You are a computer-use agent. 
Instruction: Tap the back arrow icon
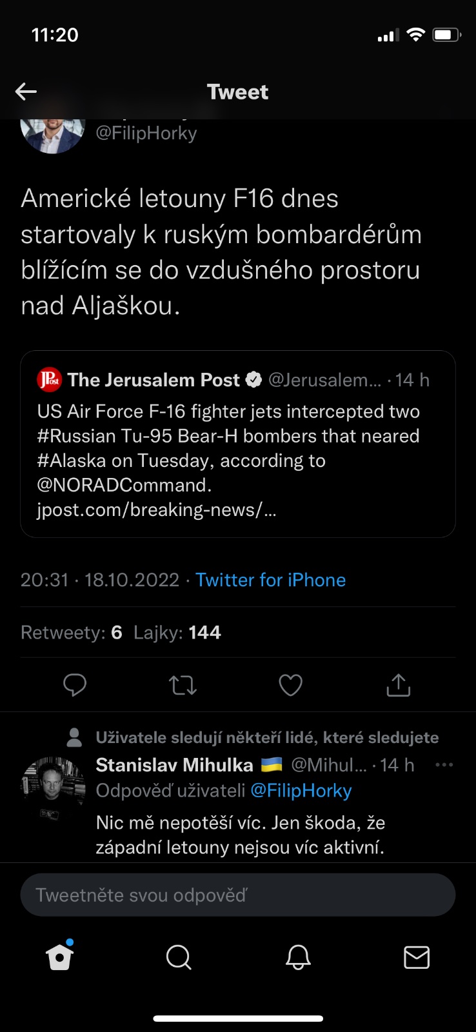[26, 92]
